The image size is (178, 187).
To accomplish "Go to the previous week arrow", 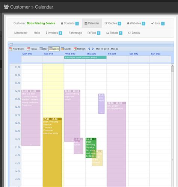I will click(89, 49).
